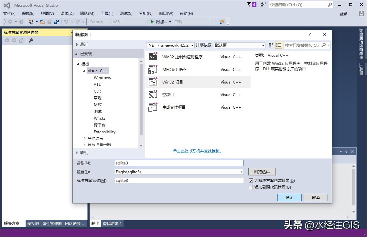Expand the 其他语言 tree node
Screen dimensions: 367x237
(x=84, y=138)
